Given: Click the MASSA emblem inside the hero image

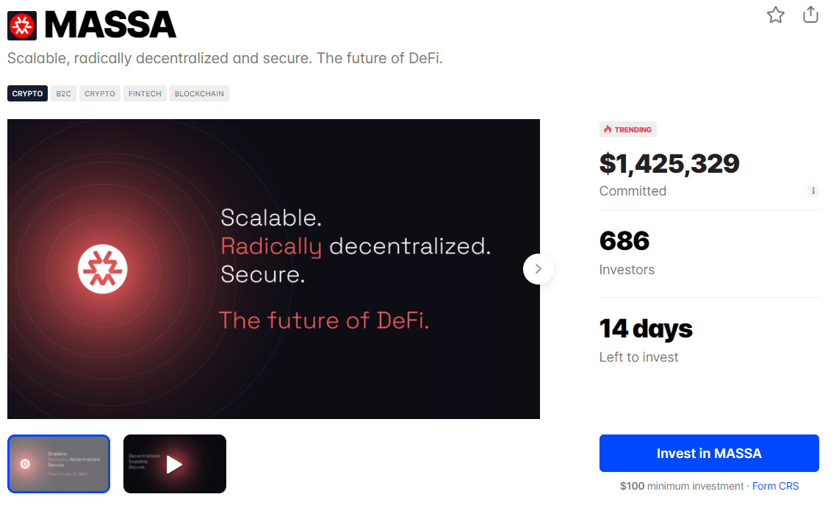Looking at the screenshot, I should click(103, 269).
